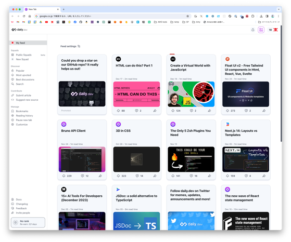
Task: Open the Float UI thumbnail image
Action: [x=246, y=94]
